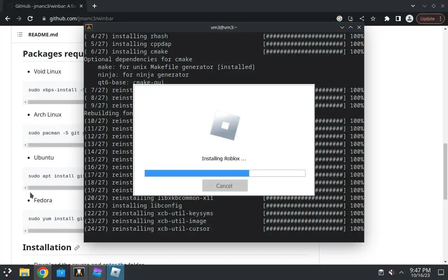This screenshot has height=280, width=448.
Task: Click the Installing Roblox progress bar
Action: [225, 173]
